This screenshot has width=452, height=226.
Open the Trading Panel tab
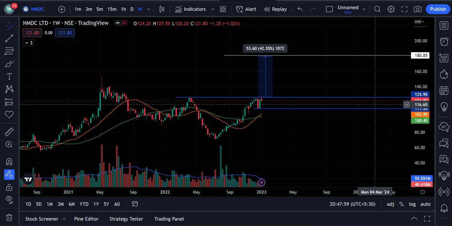click(169, 218)
